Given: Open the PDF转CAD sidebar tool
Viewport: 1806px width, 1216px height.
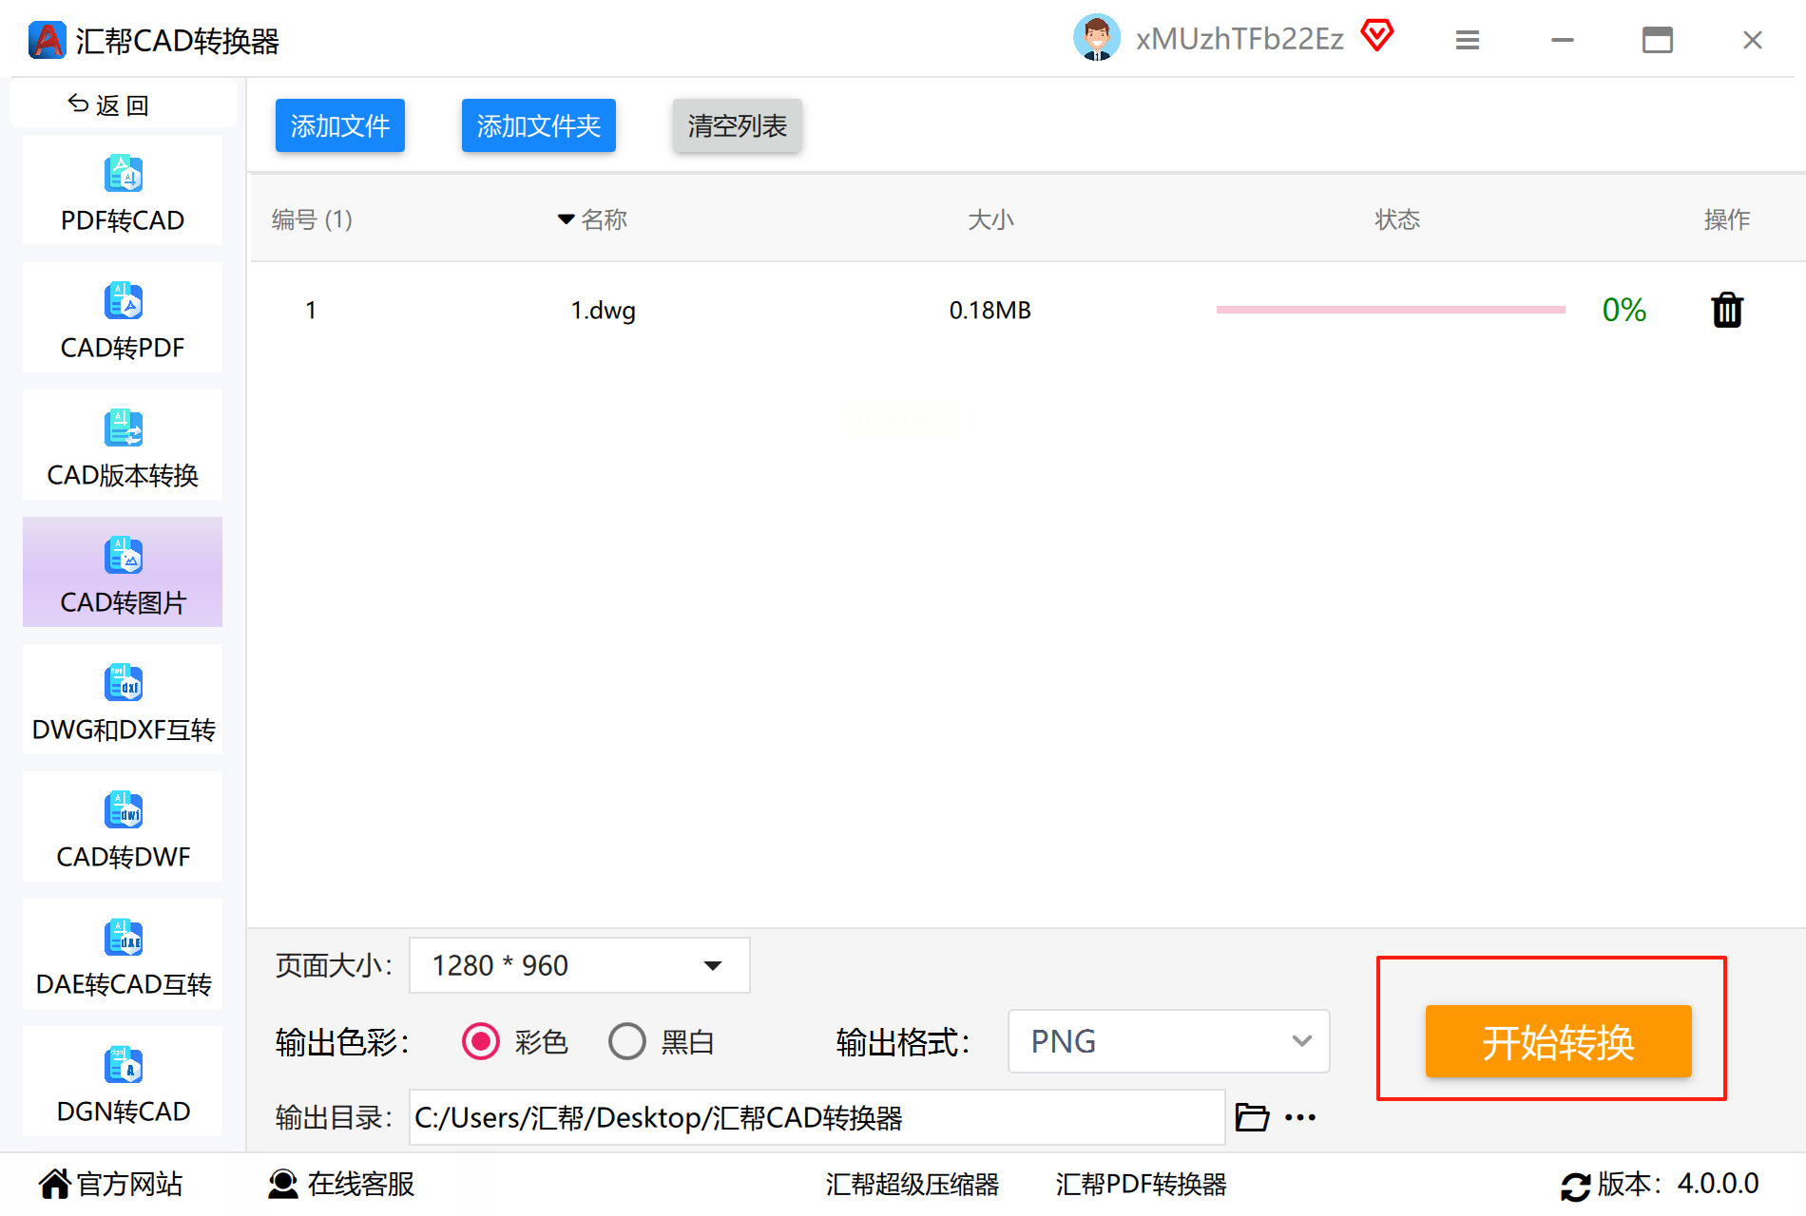Looking at the screenshot, I should [123, 191].
